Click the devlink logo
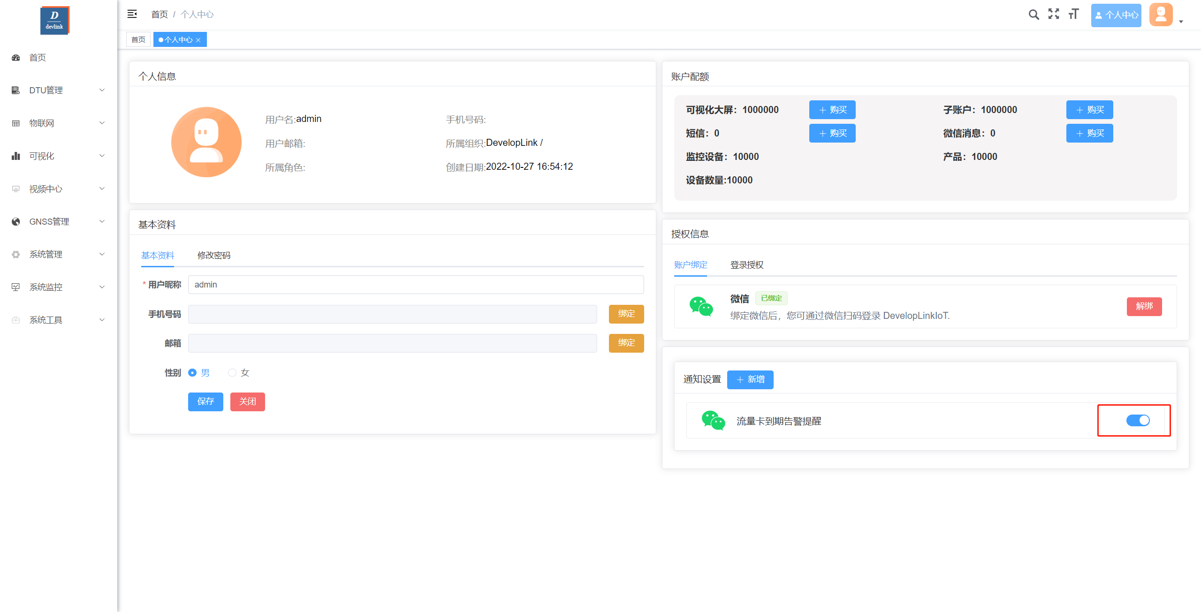Viewport: 1201px width, 612px height. click(x=54, y=20)
